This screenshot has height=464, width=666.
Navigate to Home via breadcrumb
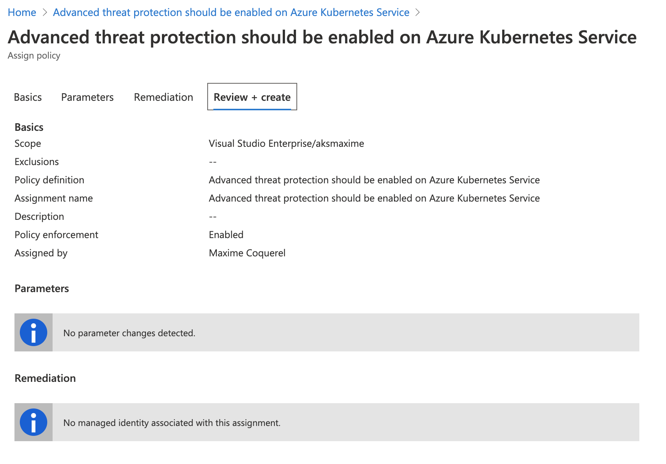click(x=22, y=12)
